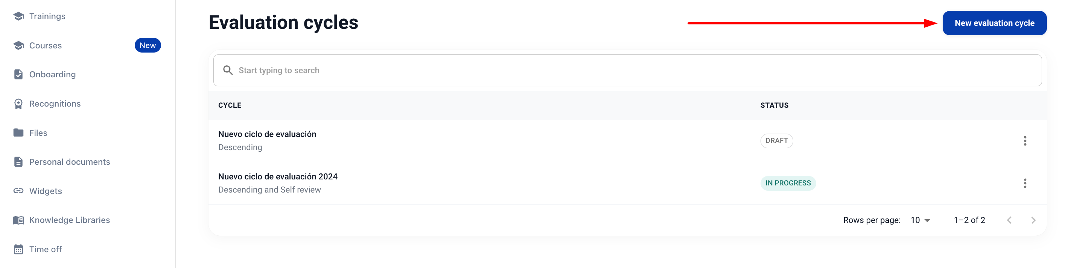Image resolution: width=1071 pixels, height=268 pixels.
Task: Click the Files folder icon
Action: point(18,133)
